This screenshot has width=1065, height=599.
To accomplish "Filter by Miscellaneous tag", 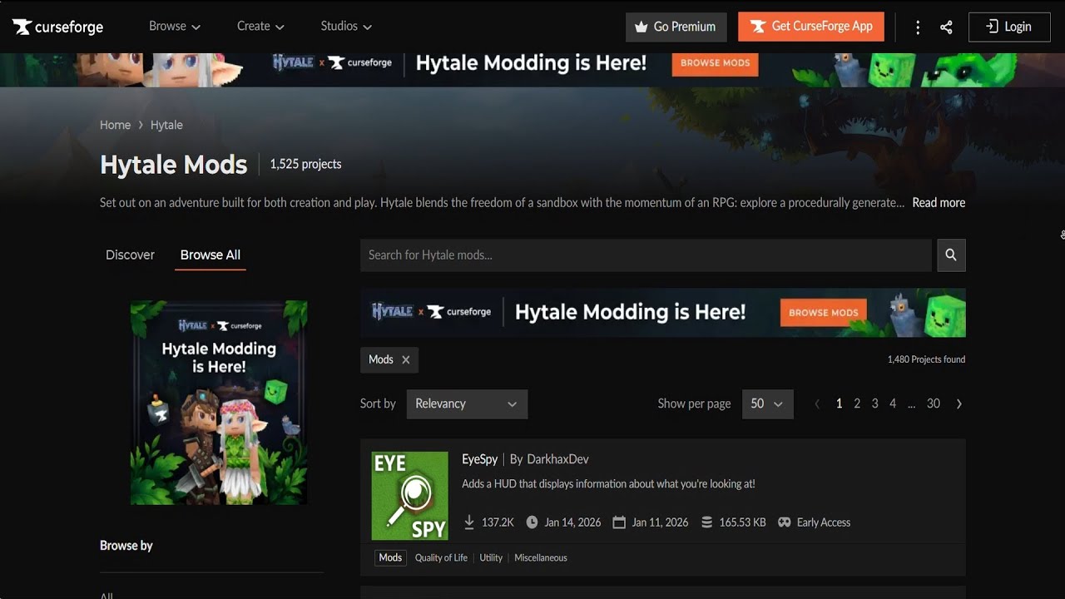I will [541, 557].
